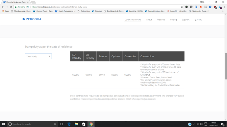
Task: Reload the current page
Action: [11, 7]
